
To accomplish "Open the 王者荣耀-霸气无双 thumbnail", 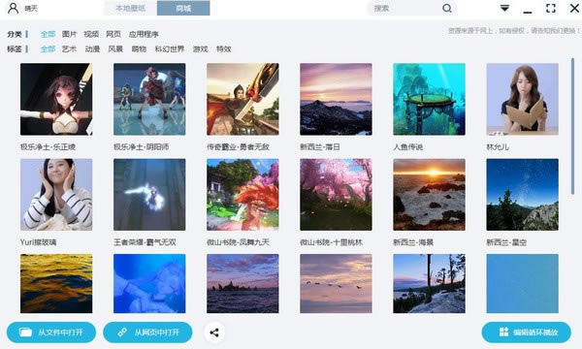I will click(x=149, y=194).
